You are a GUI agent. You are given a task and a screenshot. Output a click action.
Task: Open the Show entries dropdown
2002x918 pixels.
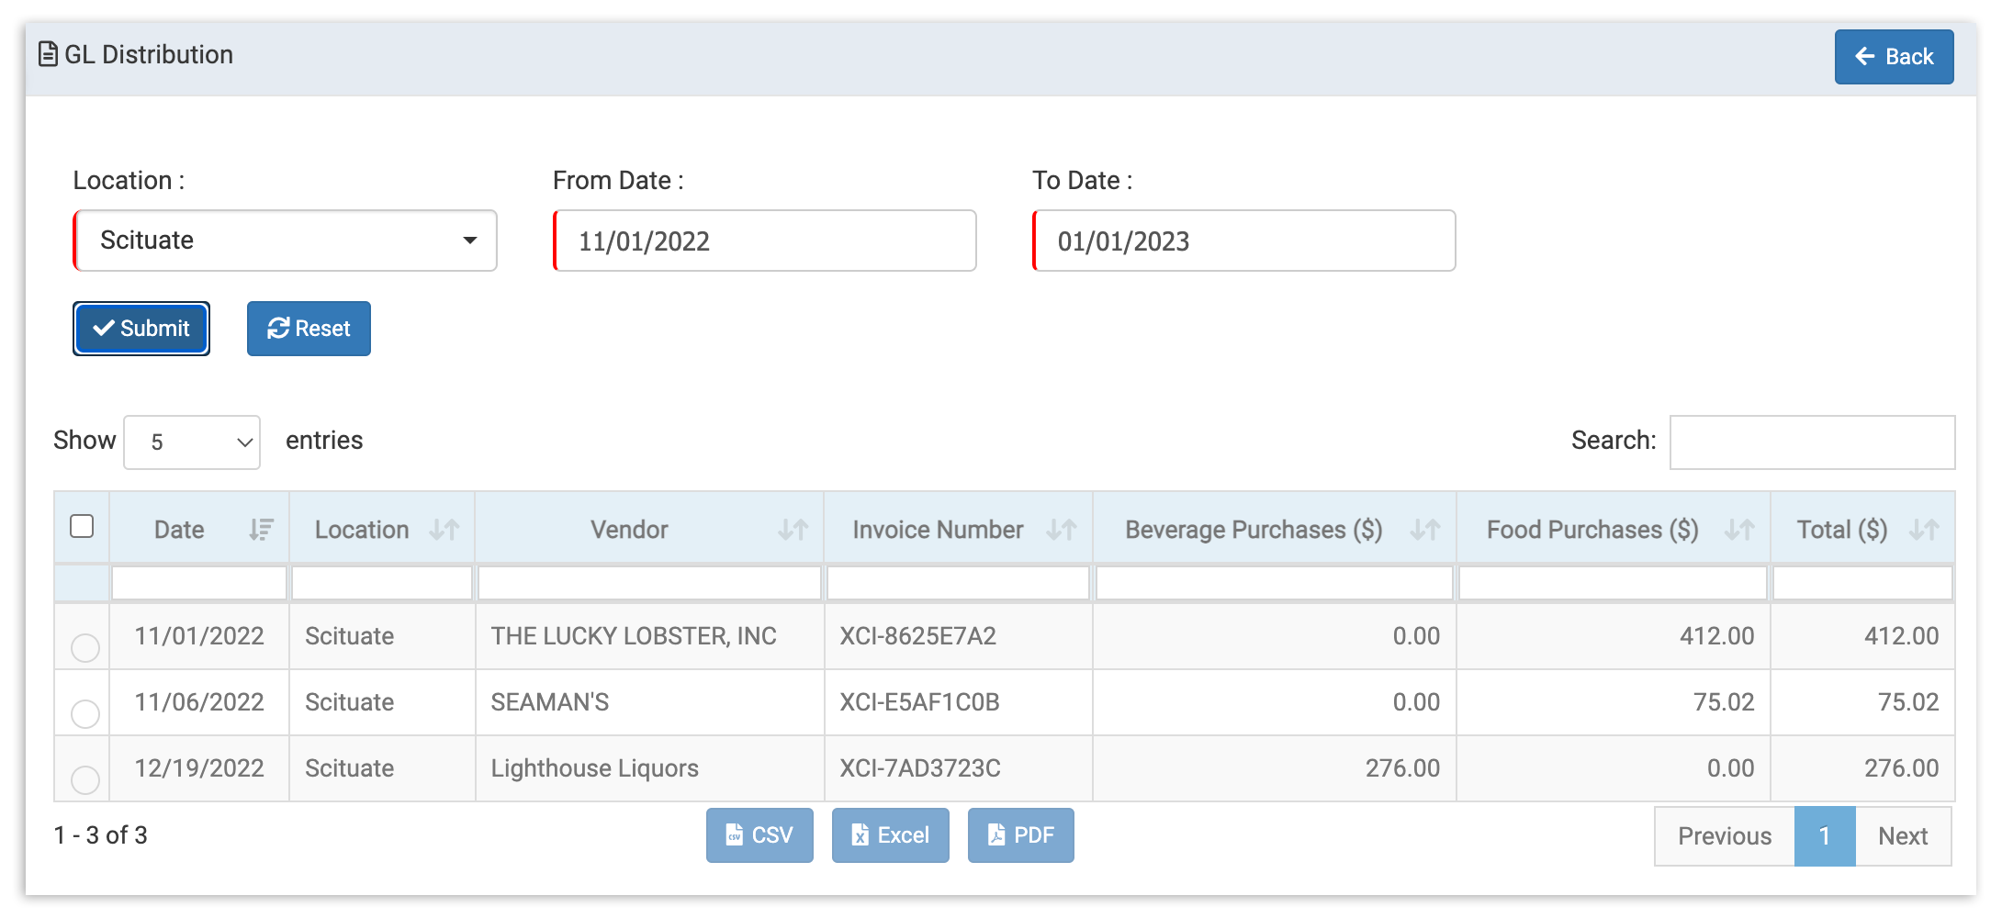191,442
